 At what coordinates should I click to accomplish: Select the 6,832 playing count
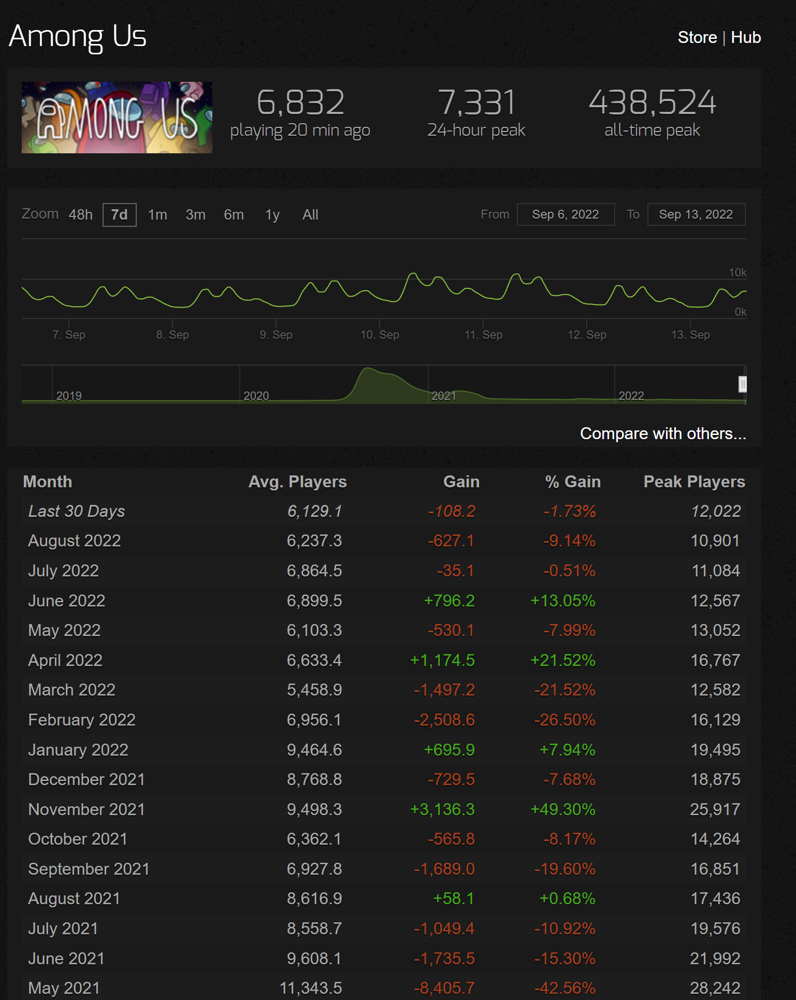point(300,102)
